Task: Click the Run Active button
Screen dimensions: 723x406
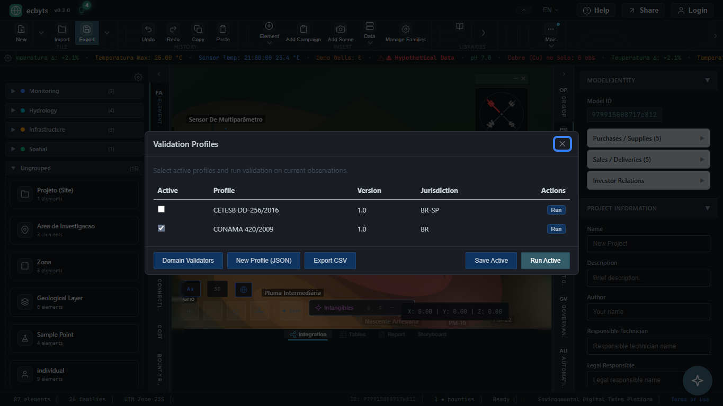Action: point(546,261)
